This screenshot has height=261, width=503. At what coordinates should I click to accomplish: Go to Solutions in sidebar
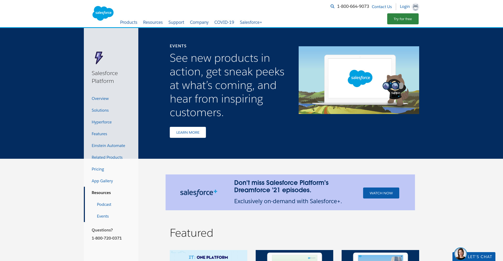click(x=100, y=110)
